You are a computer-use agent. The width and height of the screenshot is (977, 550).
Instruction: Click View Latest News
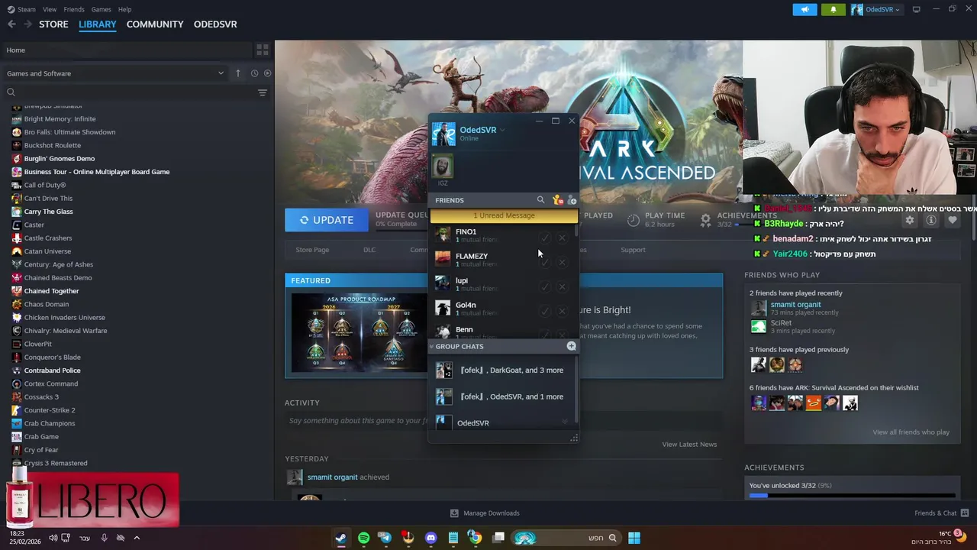(689, 445)
